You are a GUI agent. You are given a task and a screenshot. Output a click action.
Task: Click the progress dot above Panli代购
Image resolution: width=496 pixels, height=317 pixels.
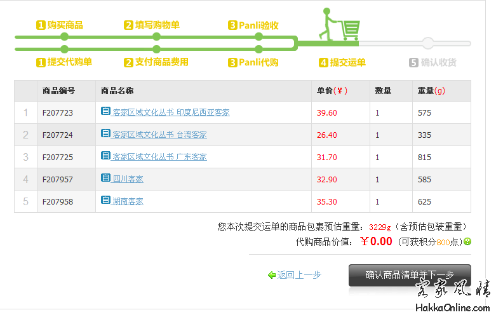pyautogui.click(x=258, y=49)
